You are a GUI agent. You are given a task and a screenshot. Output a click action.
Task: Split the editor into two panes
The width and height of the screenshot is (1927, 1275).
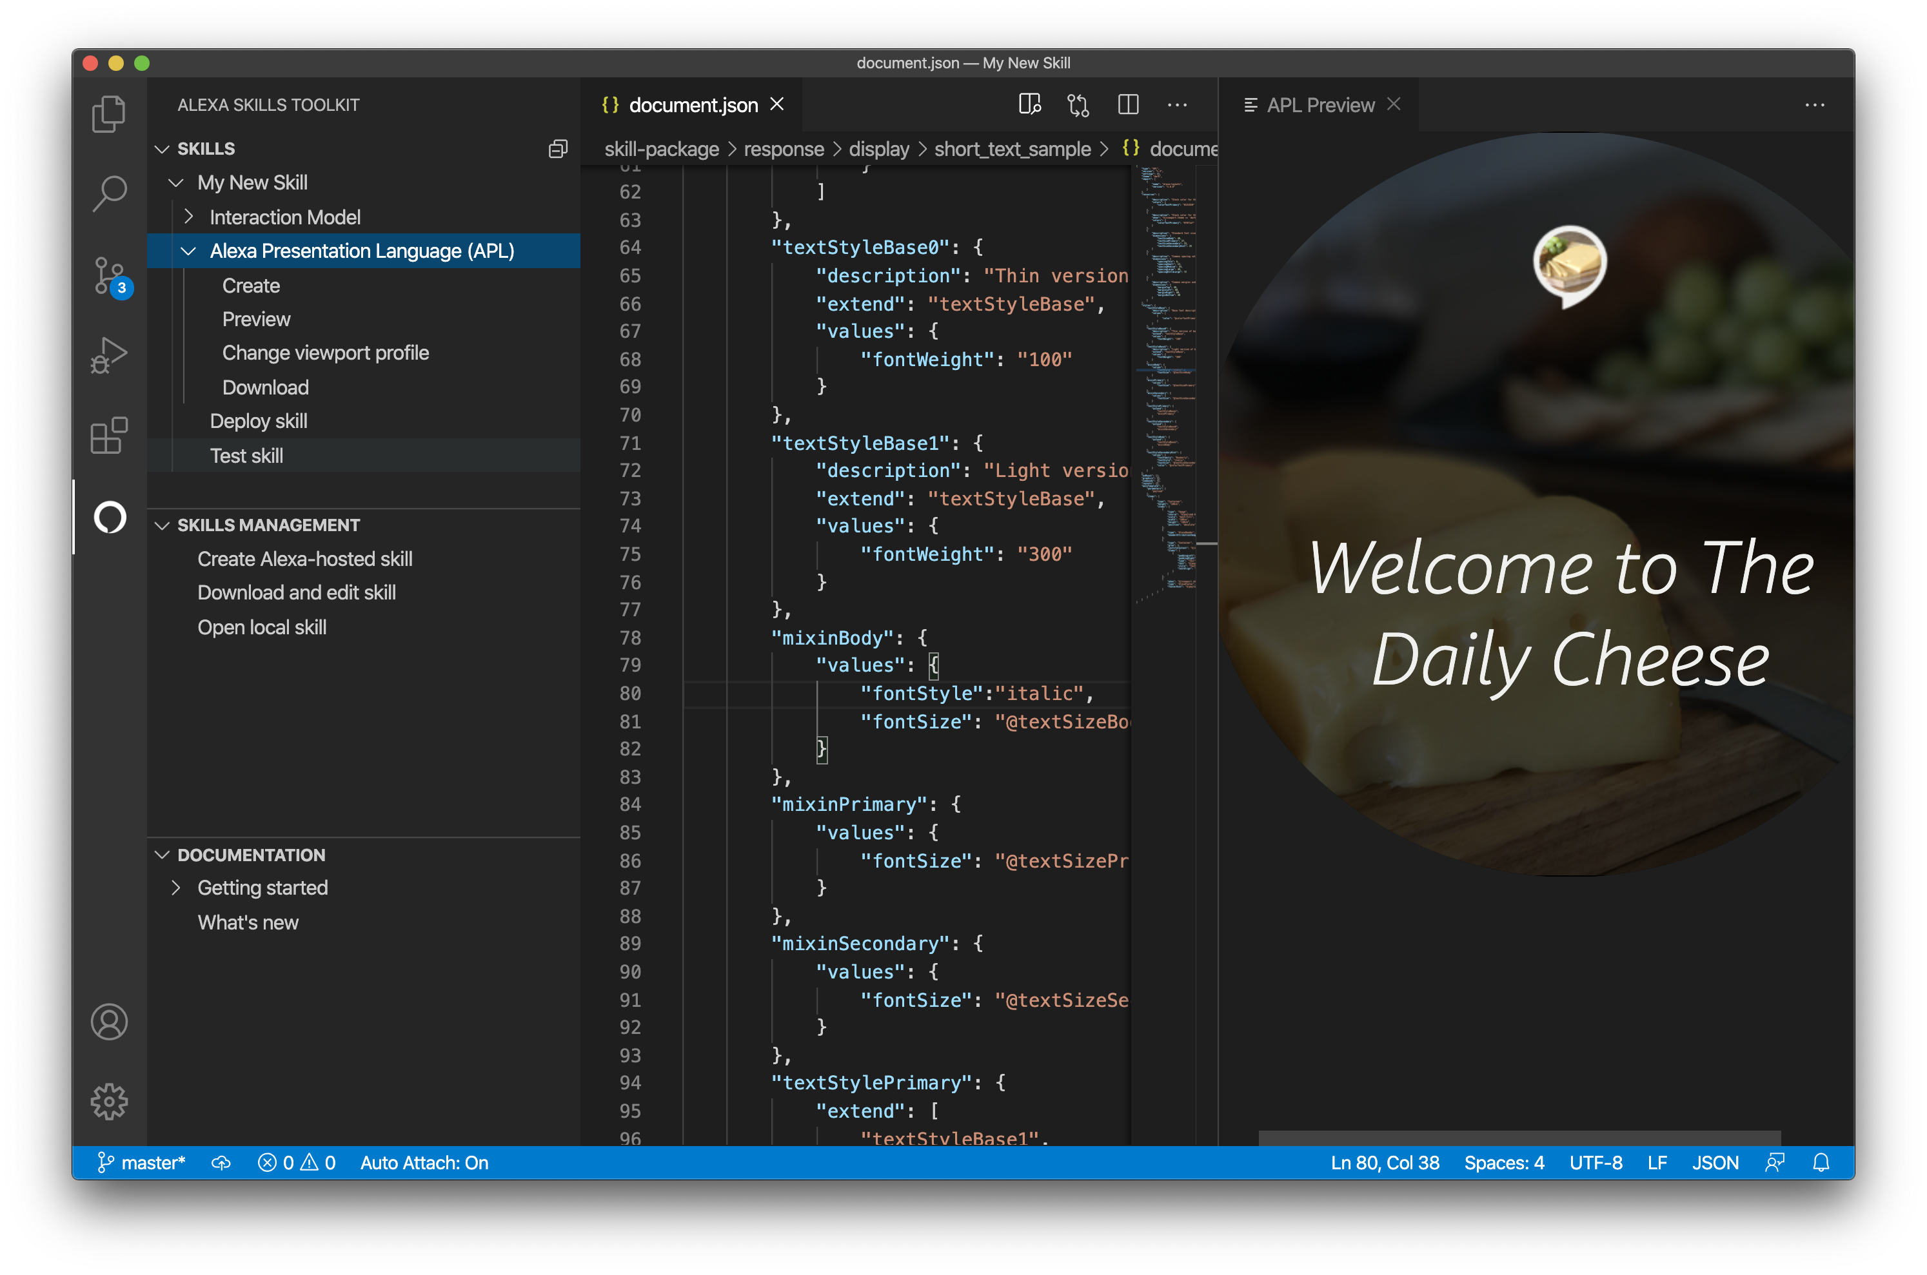[x=1128, y=104]
